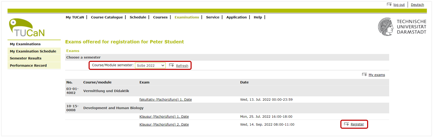
Task: Click date Mon, 25. Jul. 2022 16:00-18:00
Action: 266,116
